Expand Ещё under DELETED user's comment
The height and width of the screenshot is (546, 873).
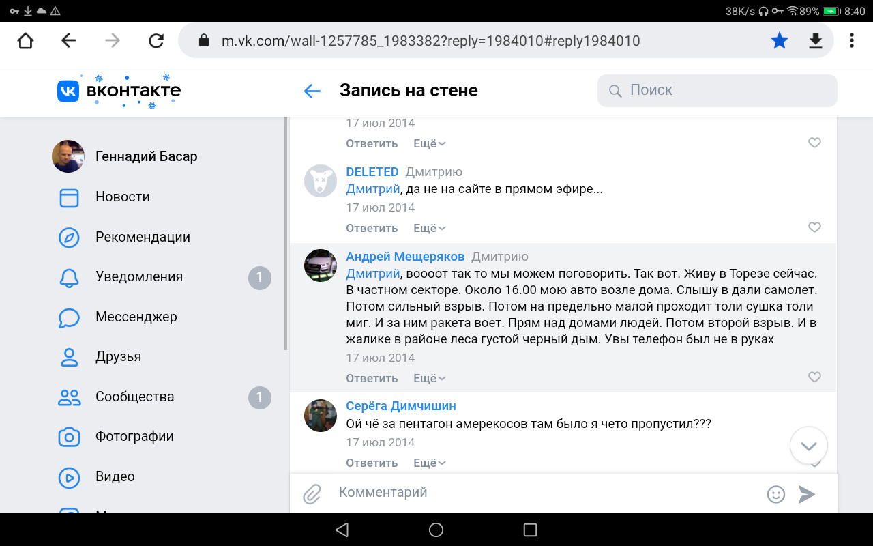(430, 228)
